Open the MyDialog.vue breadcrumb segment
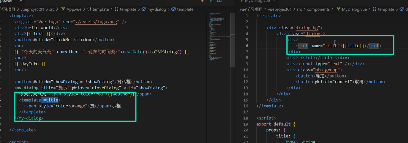408x143 pixels. (354, 9)
